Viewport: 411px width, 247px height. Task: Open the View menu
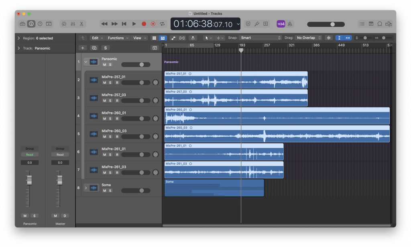pyautogui.click(x=140, y=38)
